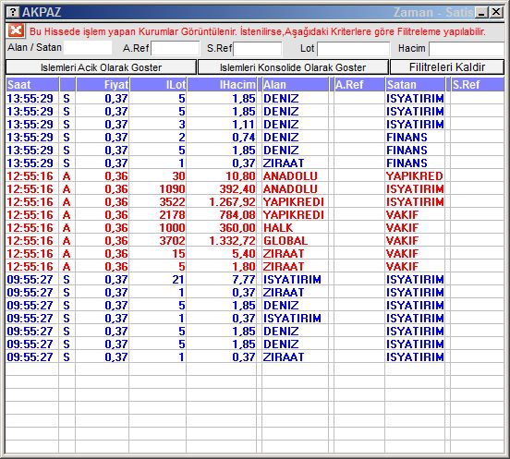510x459 pixels.
Task: Select ISYATIRIM buyer in the 21 lot row
Action: click(x=292, y=279)
